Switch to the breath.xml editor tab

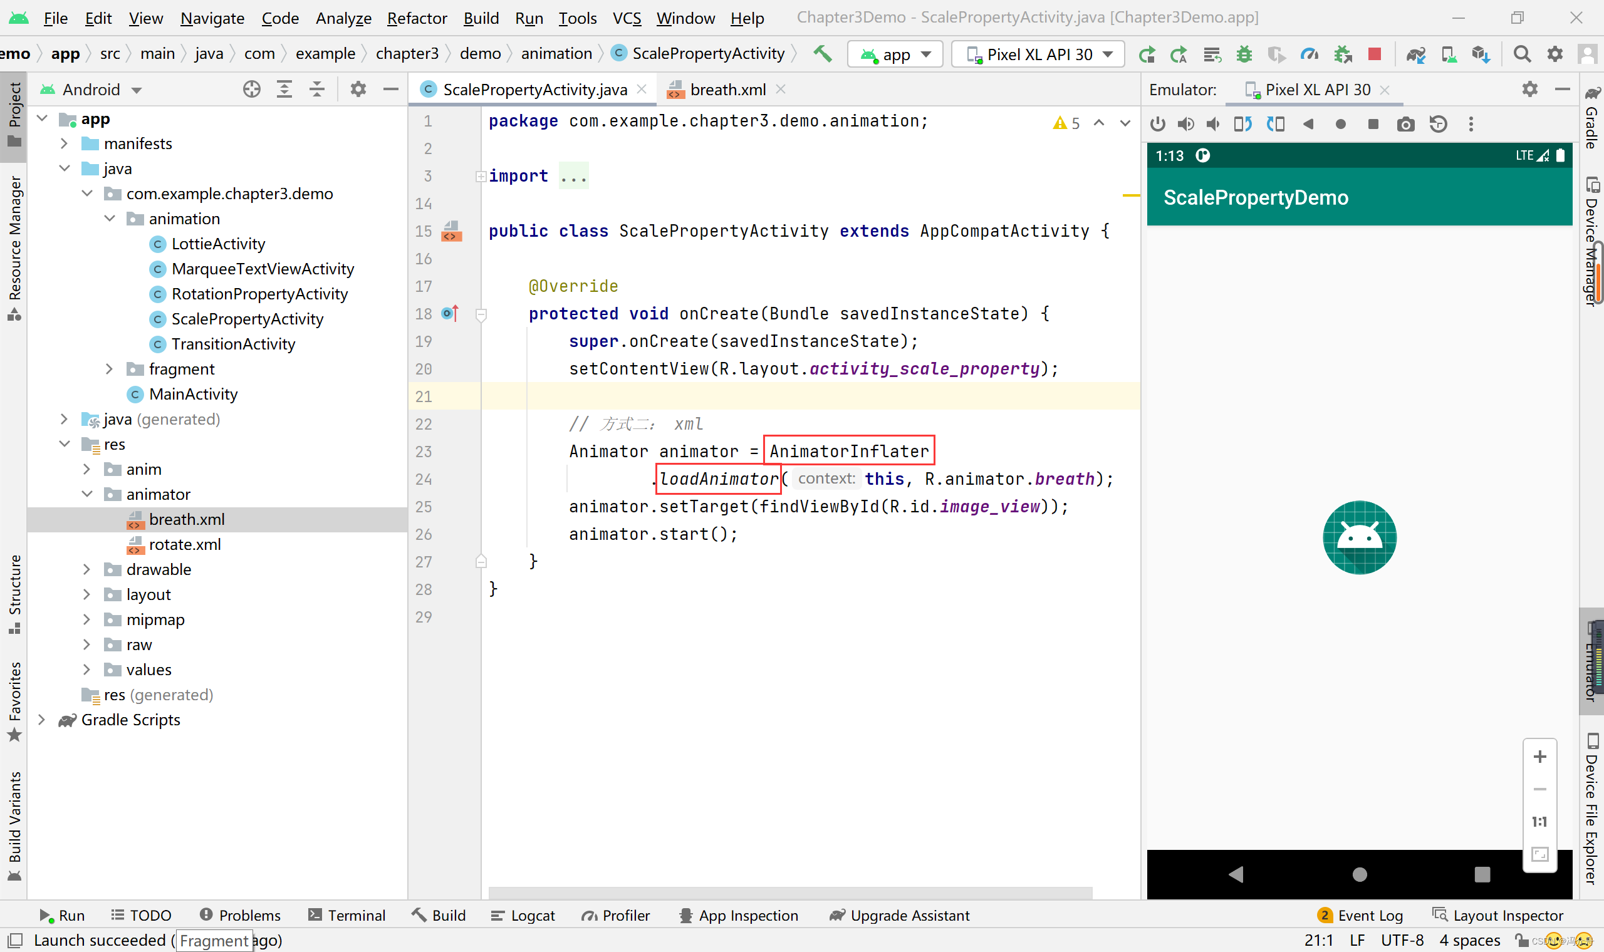click(x=727, y=89)
